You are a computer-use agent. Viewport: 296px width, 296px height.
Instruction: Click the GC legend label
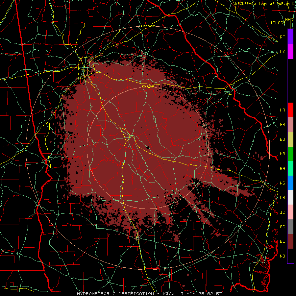pos(283,227)
